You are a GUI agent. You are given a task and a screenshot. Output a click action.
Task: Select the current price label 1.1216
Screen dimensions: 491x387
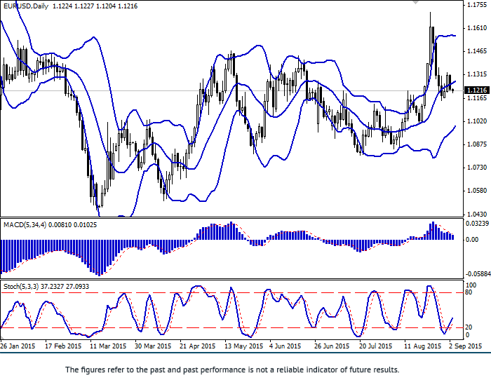[477, 90]
